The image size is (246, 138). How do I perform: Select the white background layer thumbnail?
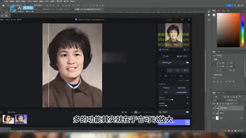tap(217, 118)
